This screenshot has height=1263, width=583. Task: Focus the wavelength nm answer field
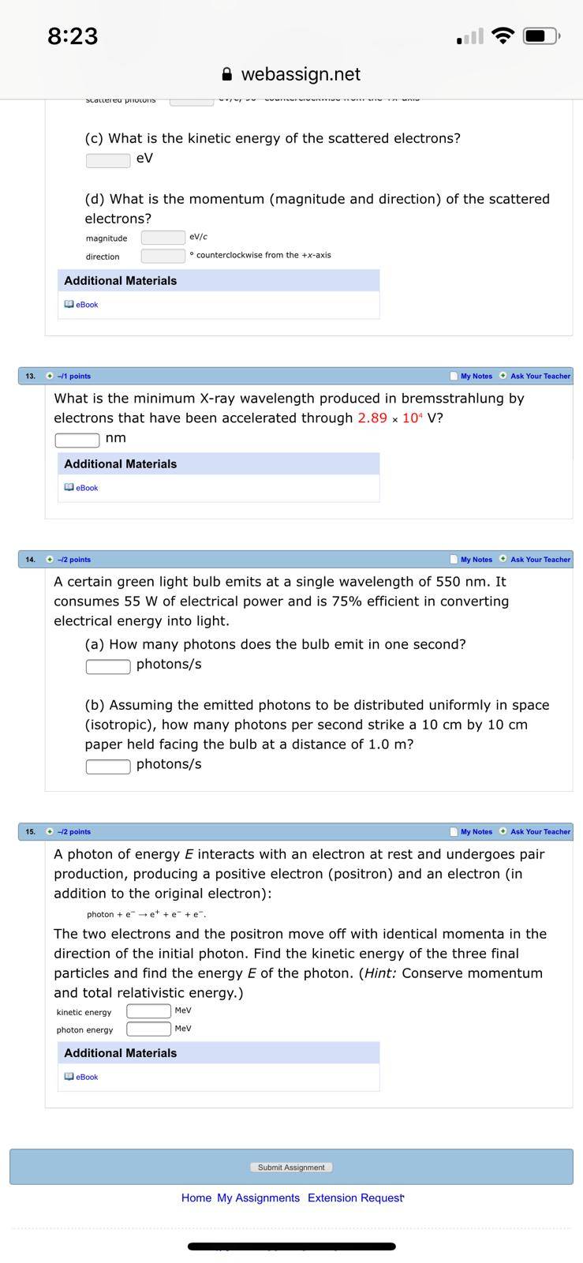(77, 440)
